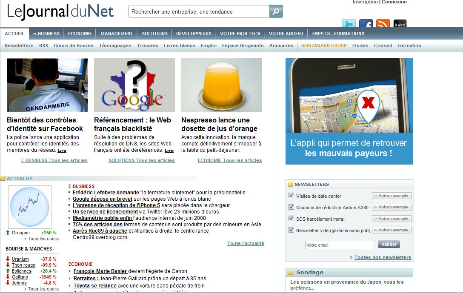Viewport: 463px width, 293px height.
Task: Switch to the ECONOMIE tab
Action: tap(80, 34)
